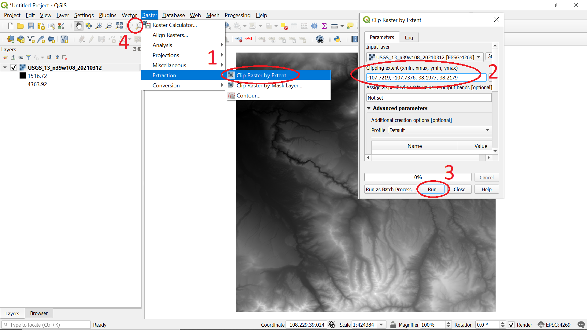
Task: Click Filter Legend funnel icon
Action: [28, 57]
